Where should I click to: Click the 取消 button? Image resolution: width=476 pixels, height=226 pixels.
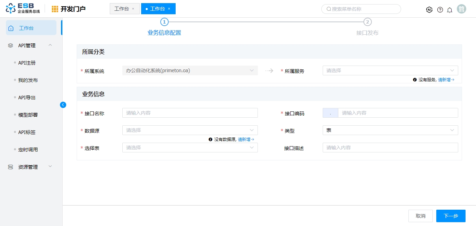420,216
